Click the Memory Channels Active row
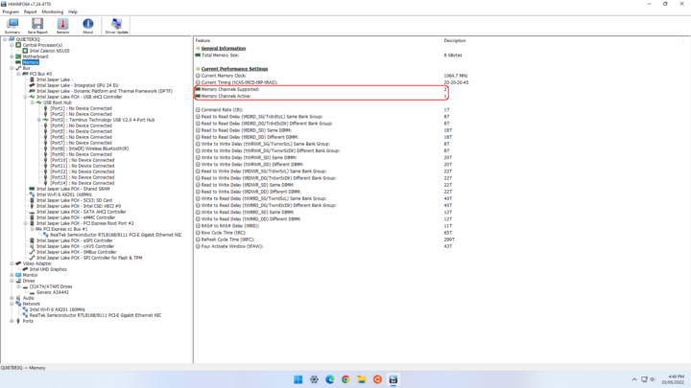The image size is (691, 388). pyautogui.click(x=321, y=96)
